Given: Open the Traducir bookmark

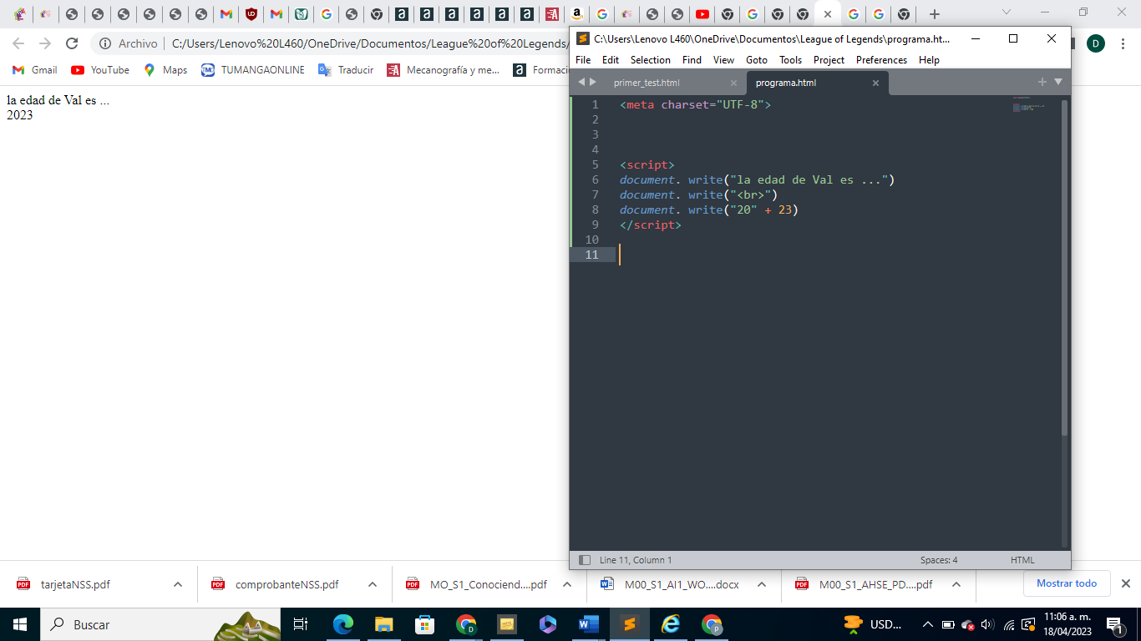Looking at the screenshot, I should coord(346,70).
